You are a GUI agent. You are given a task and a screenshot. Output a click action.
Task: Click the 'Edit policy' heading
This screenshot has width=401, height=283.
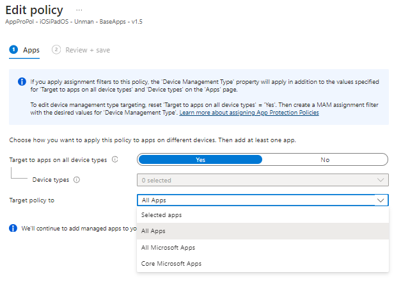(x=34, y=10)
